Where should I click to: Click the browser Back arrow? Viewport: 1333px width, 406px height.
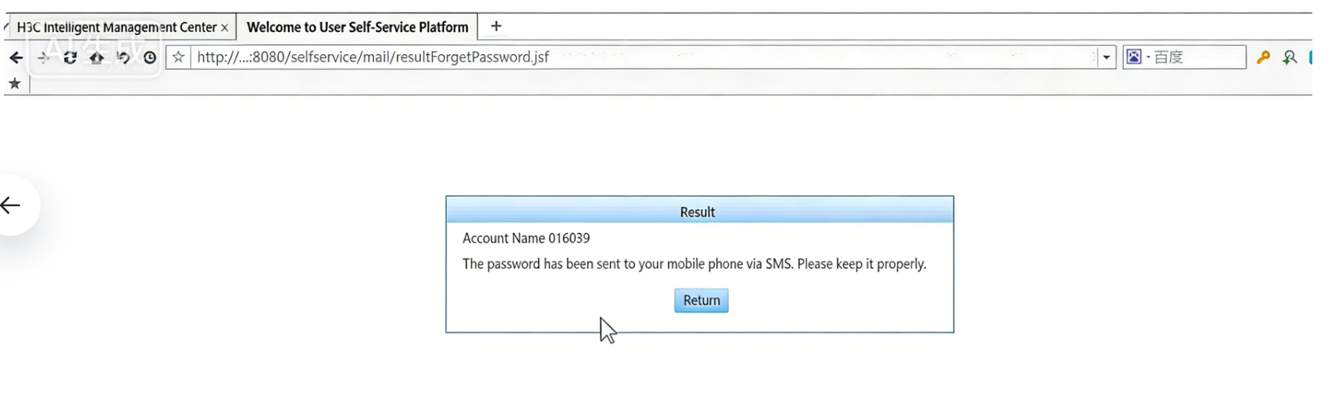tap(16, 58)
